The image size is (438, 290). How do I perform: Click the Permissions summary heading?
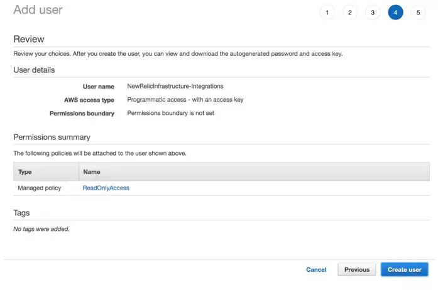tap(52, 137)
